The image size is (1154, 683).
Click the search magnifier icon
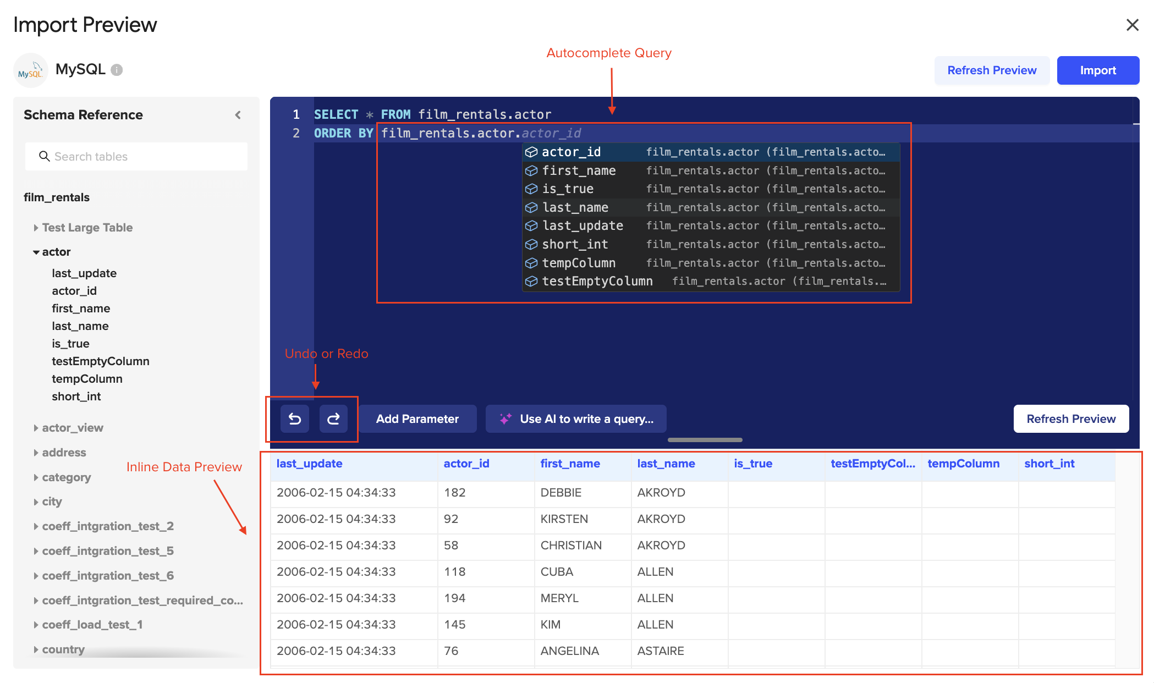pos(44,157)
